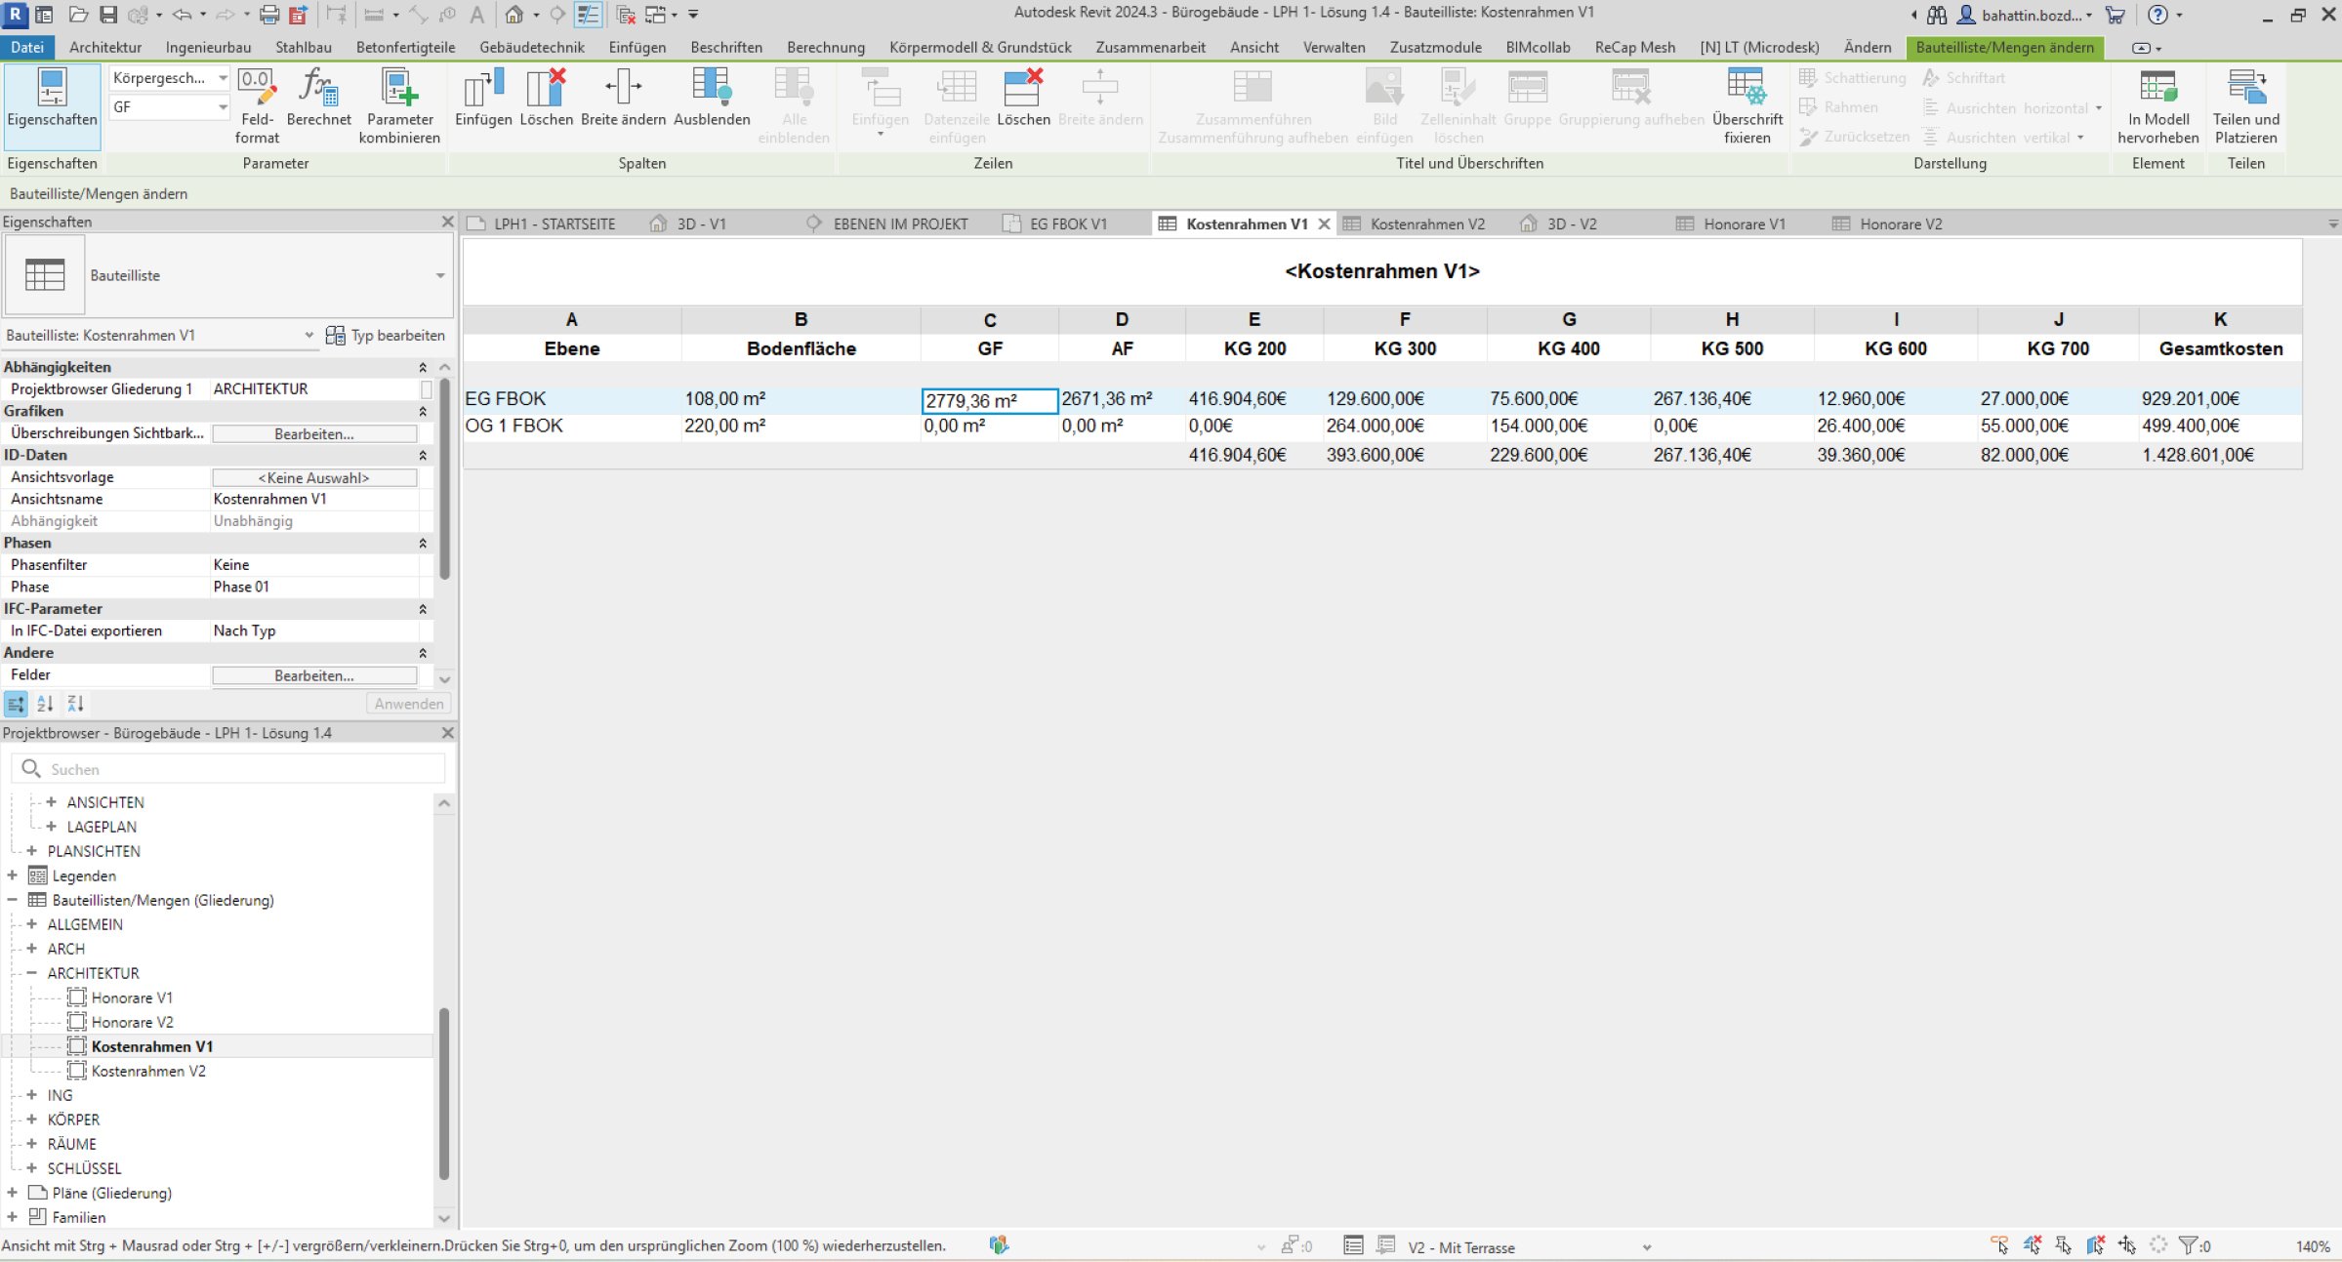Click the Suchen field in project browser
The width and height of the screenshot is (2342, 1262).
pos(228,769)
